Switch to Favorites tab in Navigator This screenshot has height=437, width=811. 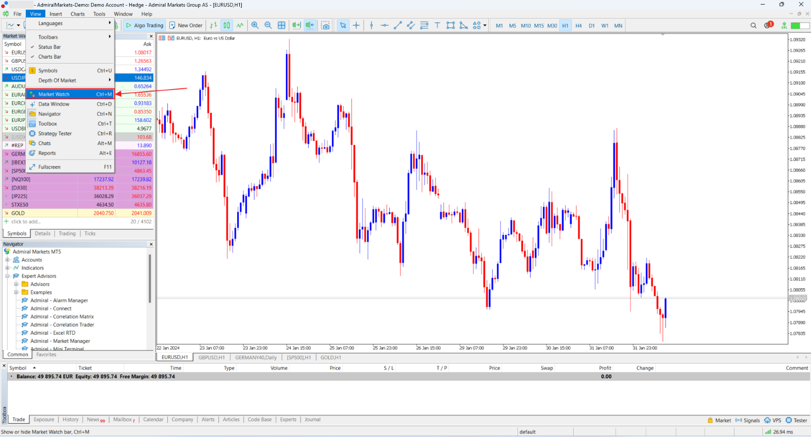coord(46,354)
